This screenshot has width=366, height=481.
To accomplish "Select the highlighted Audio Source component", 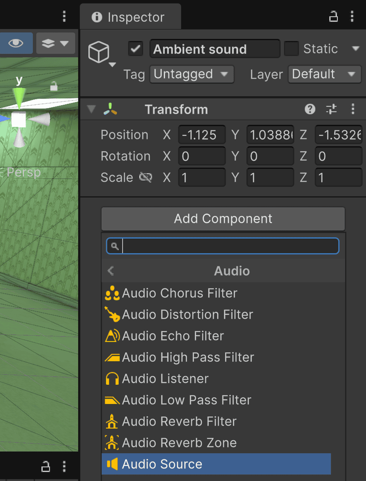I will [216, 464].
